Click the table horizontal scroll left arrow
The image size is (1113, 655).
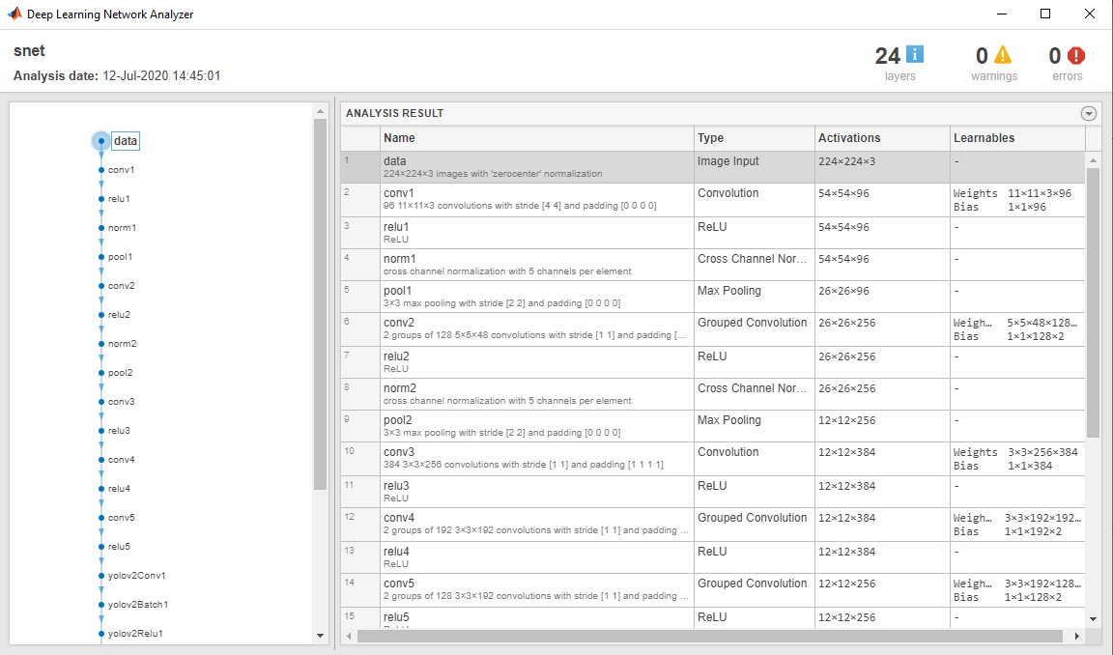pos(349,636)
